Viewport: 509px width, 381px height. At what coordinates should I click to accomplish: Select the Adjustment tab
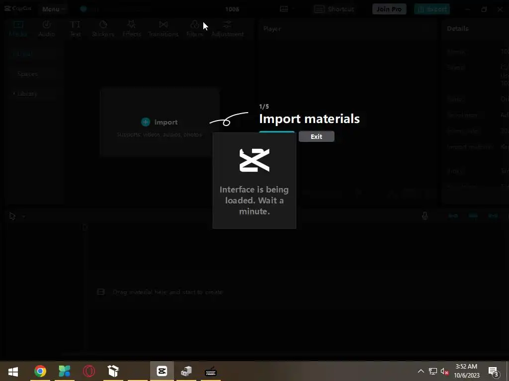click(227, 28)
